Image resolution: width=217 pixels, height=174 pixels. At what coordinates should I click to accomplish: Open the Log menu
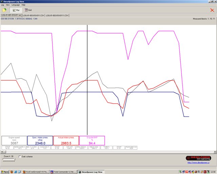2,5
